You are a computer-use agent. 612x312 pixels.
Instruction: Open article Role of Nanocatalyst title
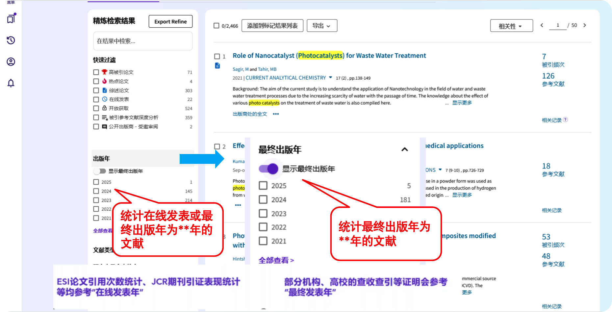329,56
